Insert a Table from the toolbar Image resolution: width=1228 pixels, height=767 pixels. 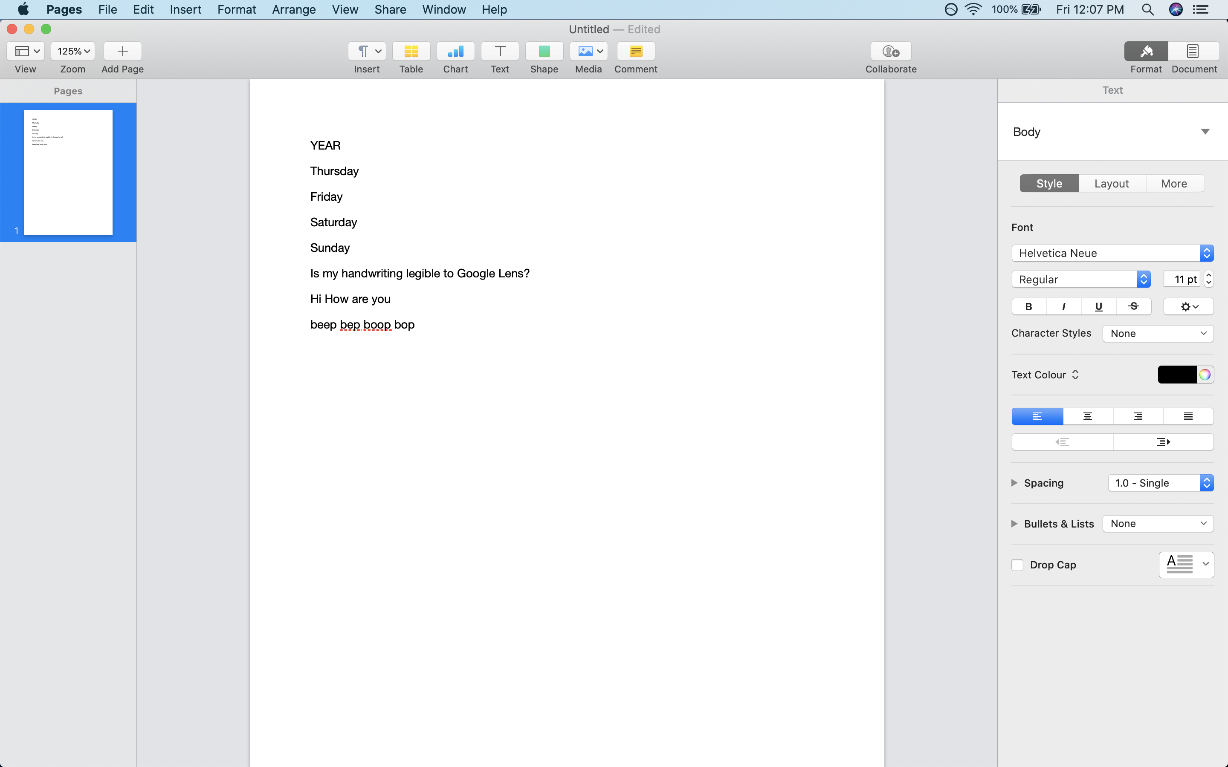pyautogui.click(x=411, y=51)
